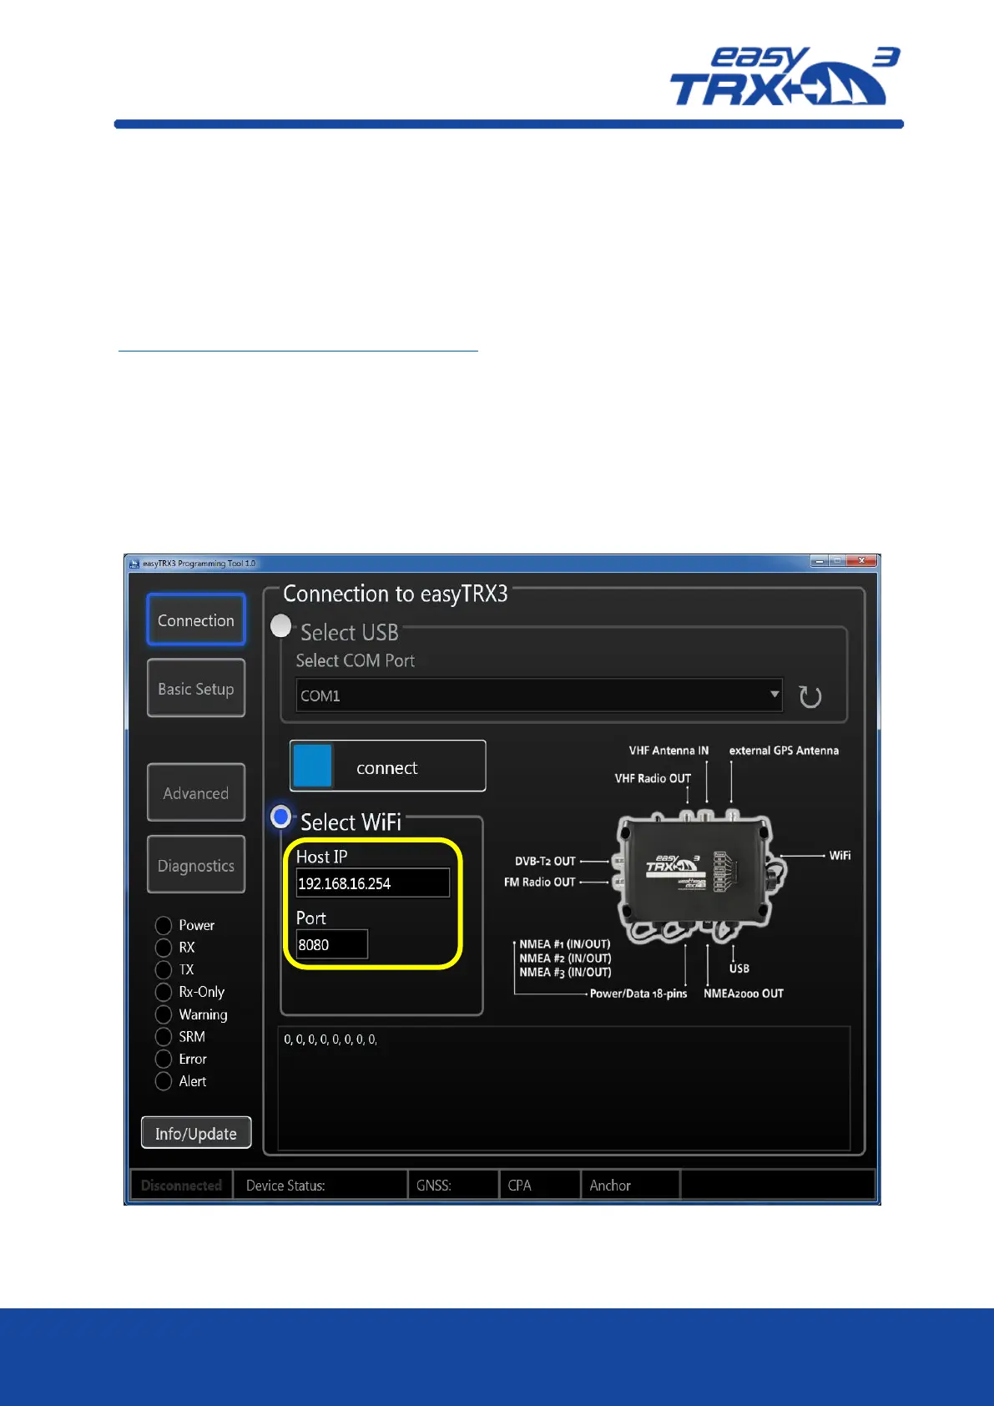Click the Rx-Only status indicator

pos(164,992)
